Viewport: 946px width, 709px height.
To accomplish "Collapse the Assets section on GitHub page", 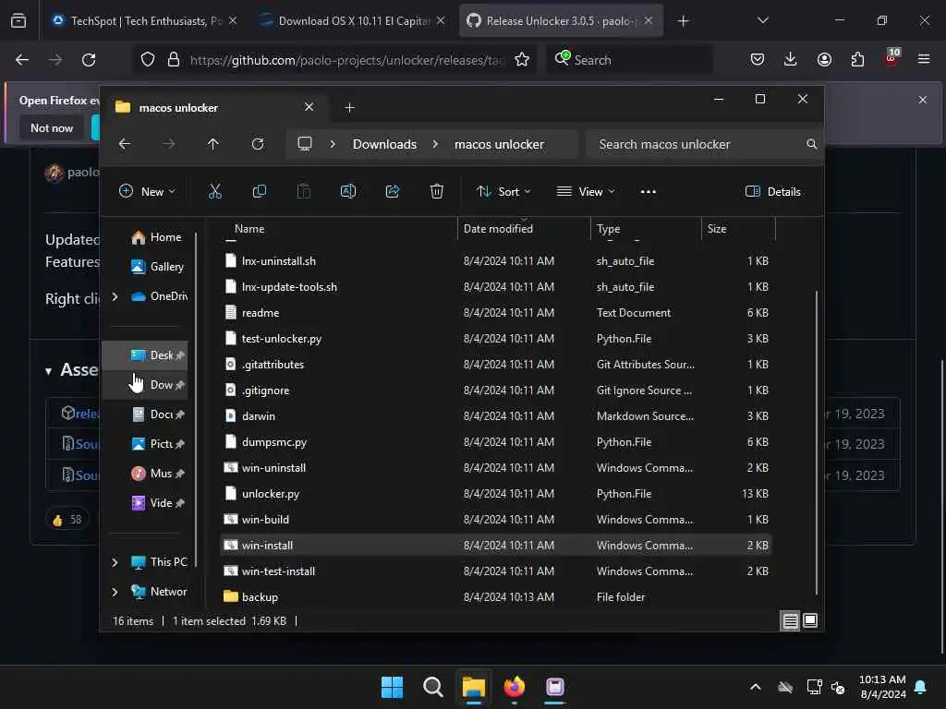I will 48,371.
